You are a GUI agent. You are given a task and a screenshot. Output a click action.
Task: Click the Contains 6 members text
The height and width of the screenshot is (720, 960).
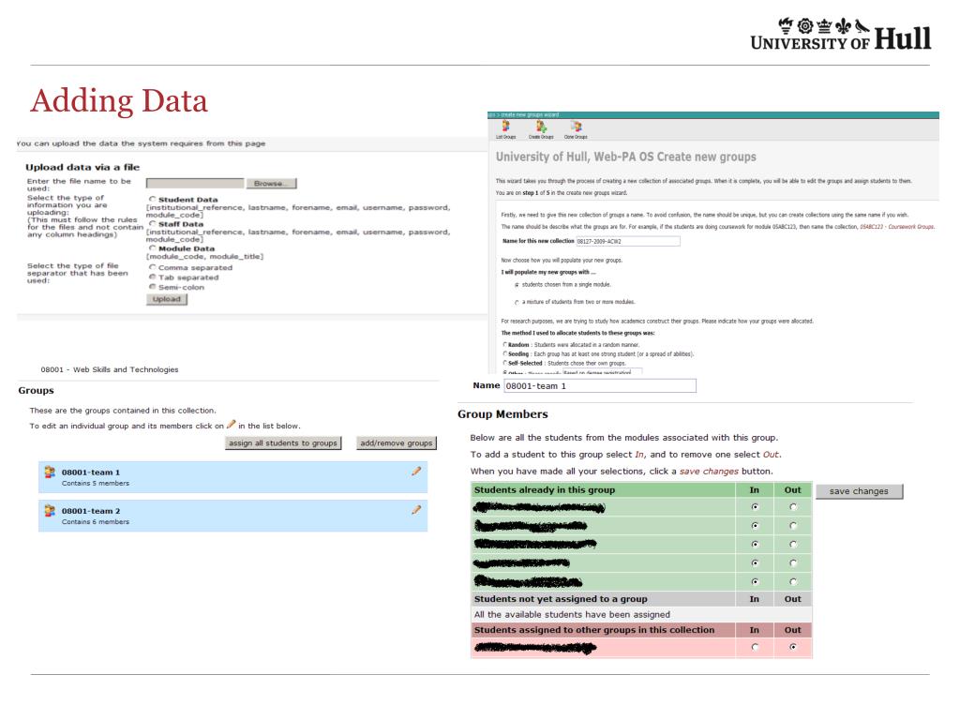click(96, 521)
